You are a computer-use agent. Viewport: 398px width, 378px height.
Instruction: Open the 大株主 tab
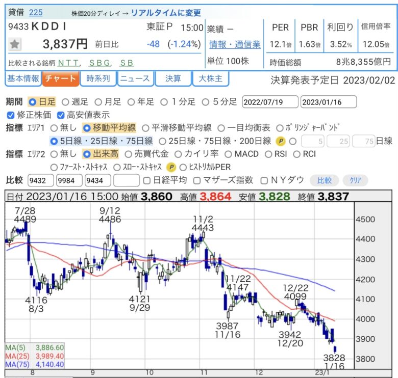pyautogui.click(x=210, y=78)
